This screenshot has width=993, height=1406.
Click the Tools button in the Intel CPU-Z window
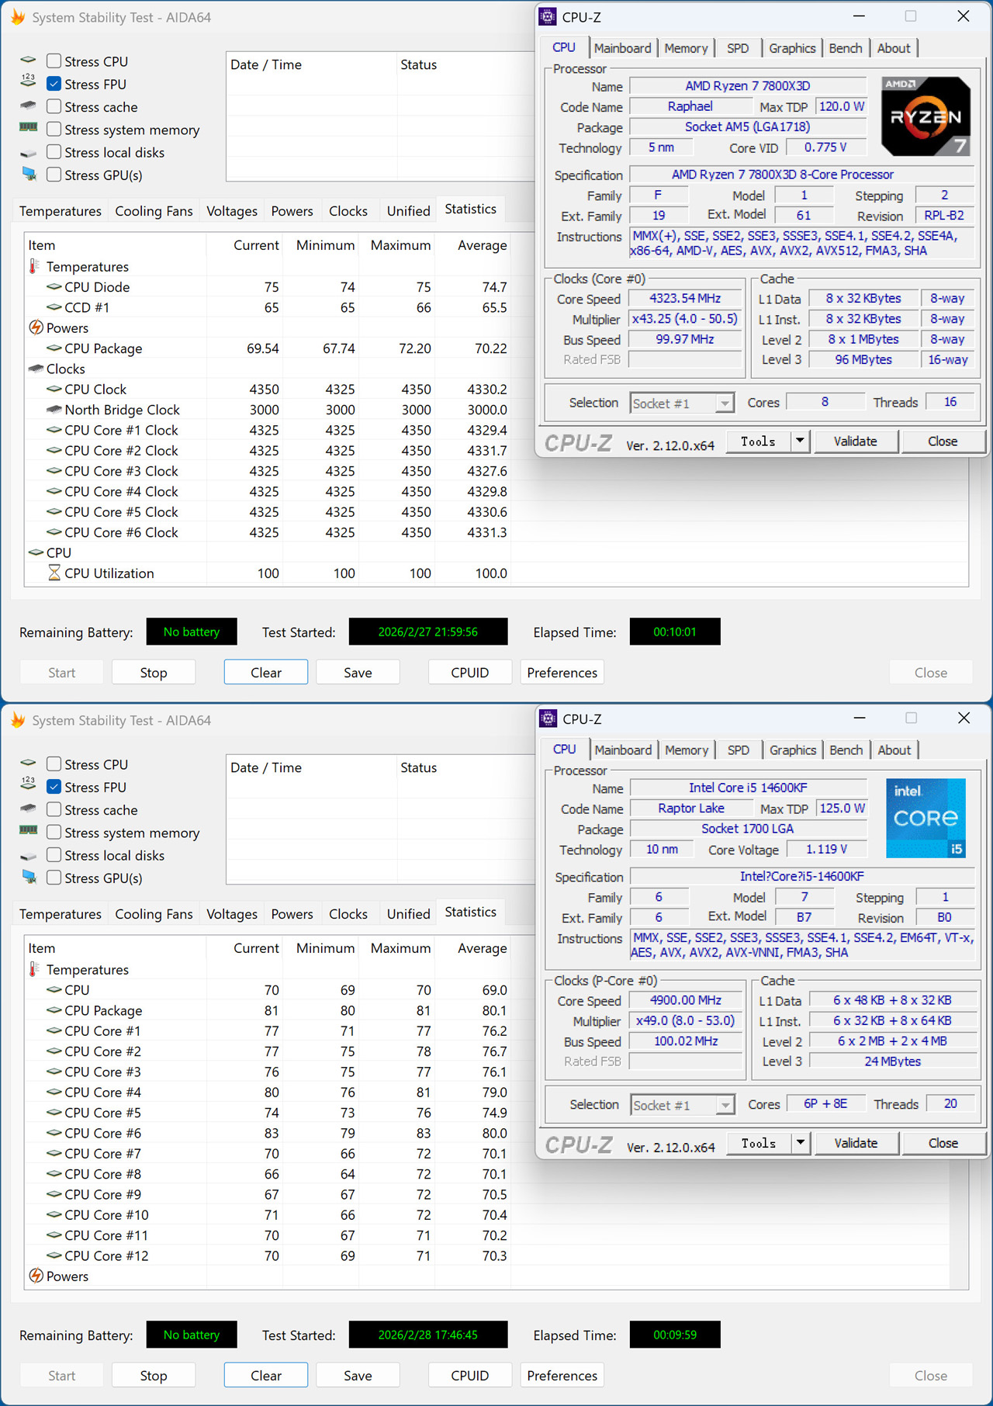(759, 1143)
